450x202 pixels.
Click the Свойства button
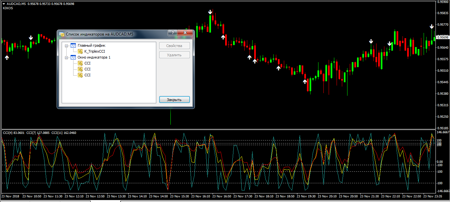[x=174, y=46]
